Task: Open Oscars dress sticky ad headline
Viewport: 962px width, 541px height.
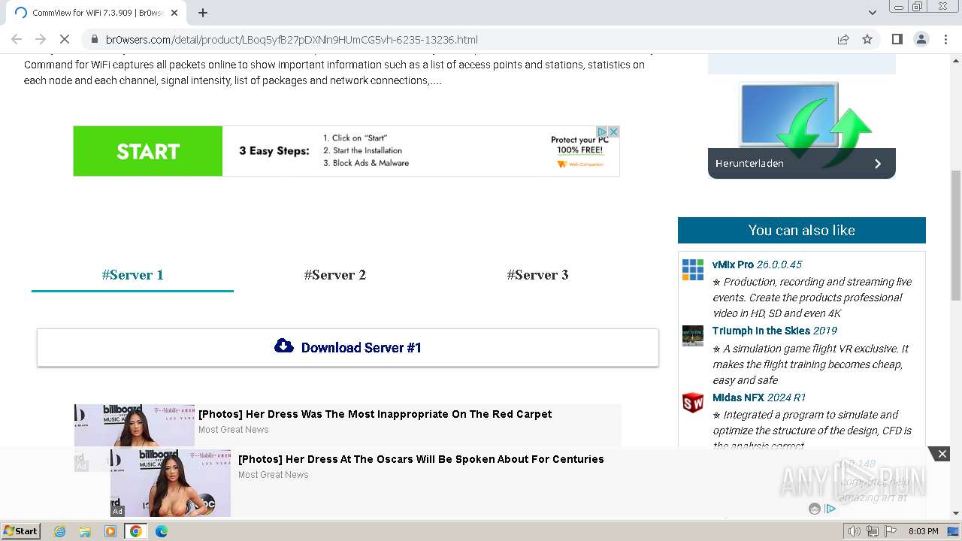Action: (421, 459)
